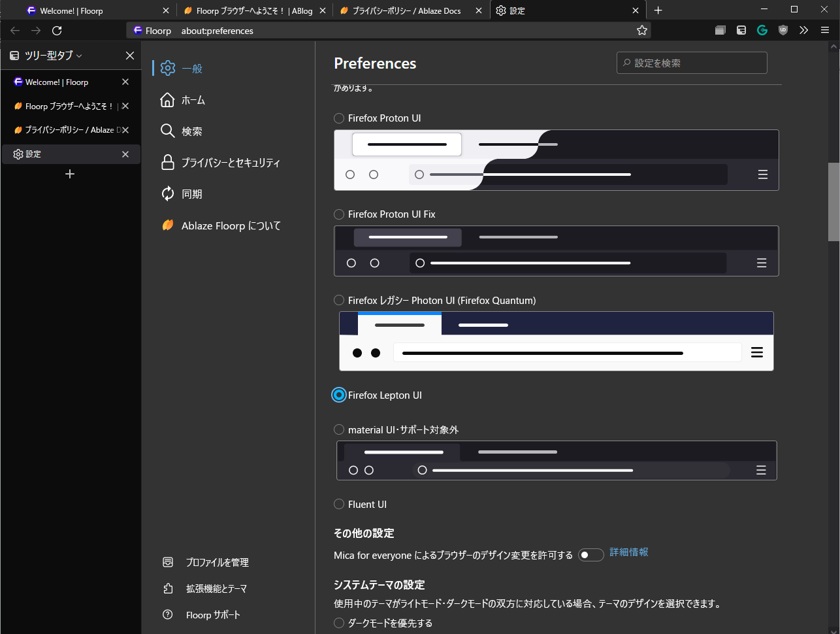Open the hamburger application menu
840x634 pixels.
(x=825, y=30)
